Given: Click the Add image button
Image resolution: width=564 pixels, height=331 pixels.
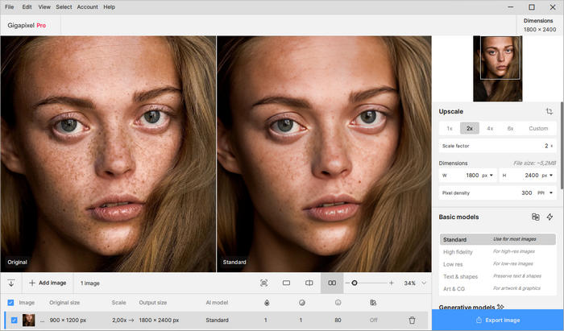Looking at the screenshot, I should pyautogui.click(x=47, y=283).
